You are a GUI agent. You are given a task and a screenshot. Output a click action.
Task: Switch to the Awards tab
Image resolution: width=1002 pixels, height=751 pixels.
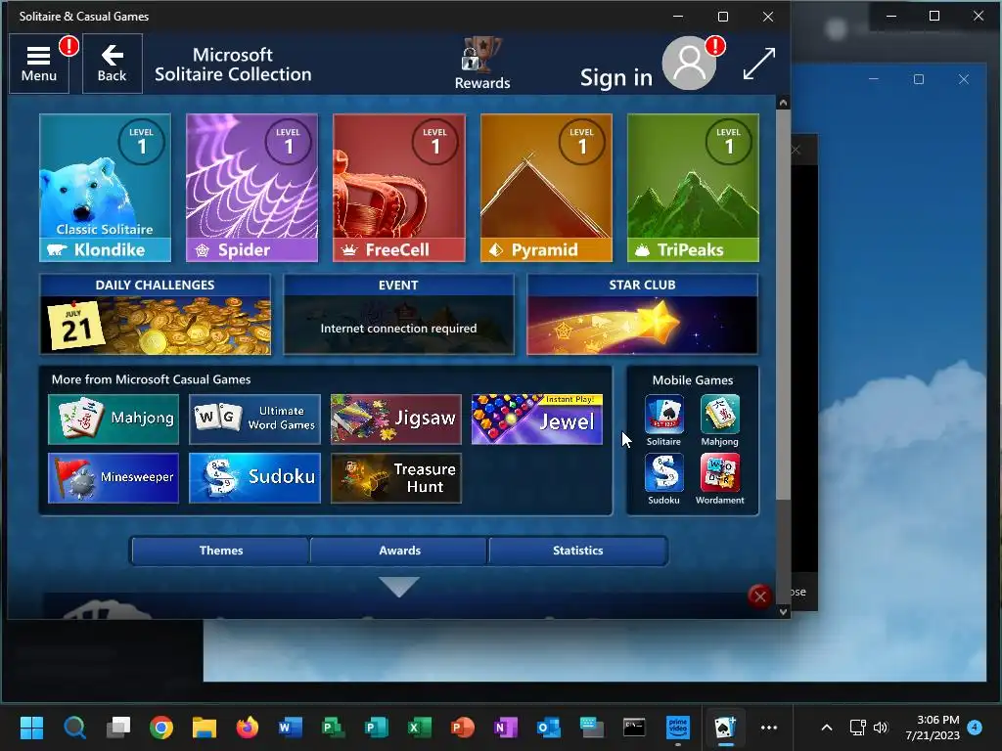(399, 551)
